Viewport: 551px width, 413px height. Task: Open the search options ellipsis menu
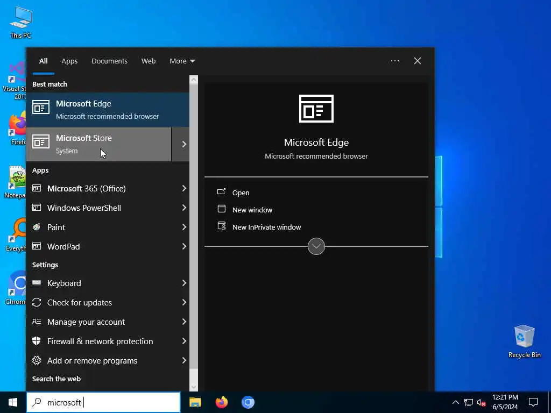click(395, 61)
